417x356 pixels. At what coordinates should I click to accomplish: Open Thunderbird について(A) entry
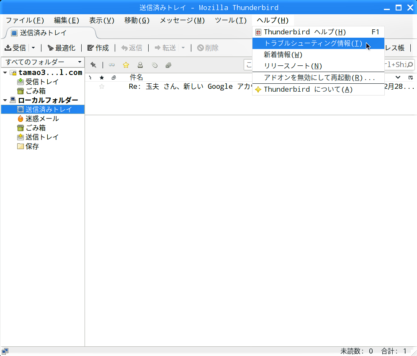pos(318,89)
